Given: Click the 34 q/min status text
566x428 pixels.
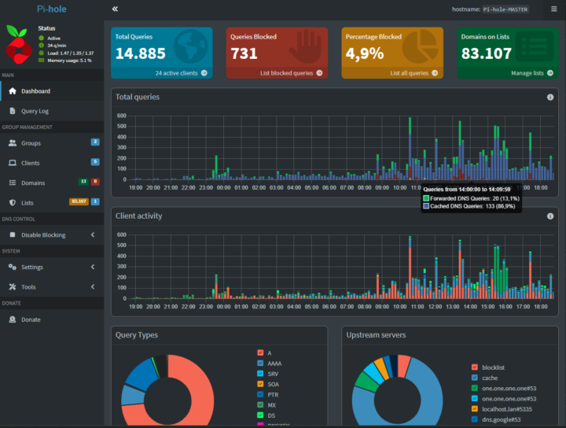Looking at the screenshot, I should pyautogui.click(x=57, y=46).
